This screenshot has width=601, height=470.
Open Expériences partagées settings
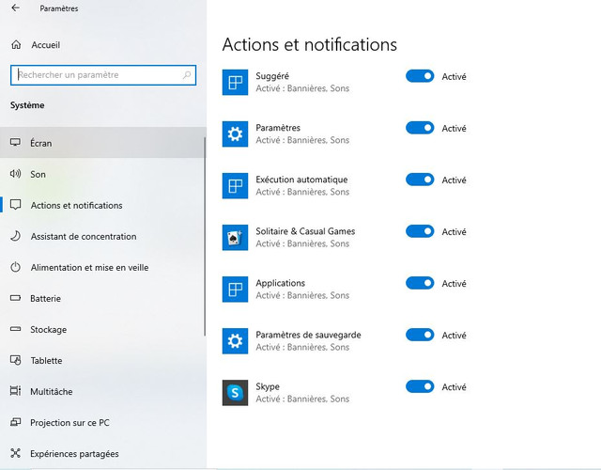coord(102,453)
